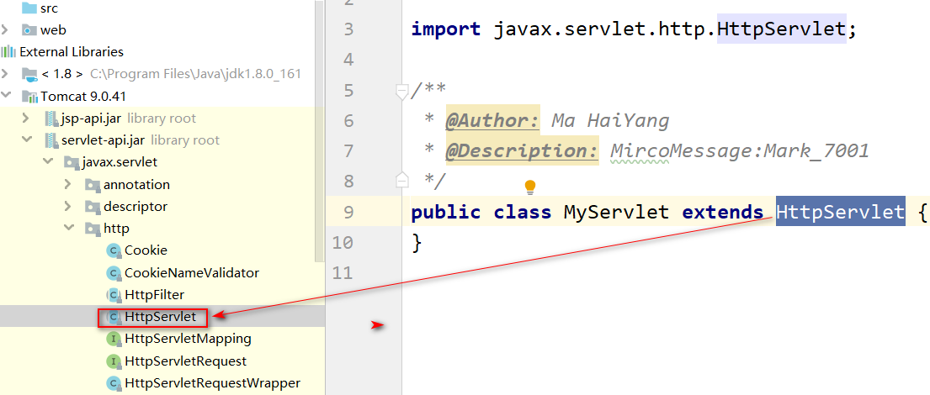Fold the Javadoc comment at line 5
The height and width of the screenshot is (395, 930).
coord(402,92)
